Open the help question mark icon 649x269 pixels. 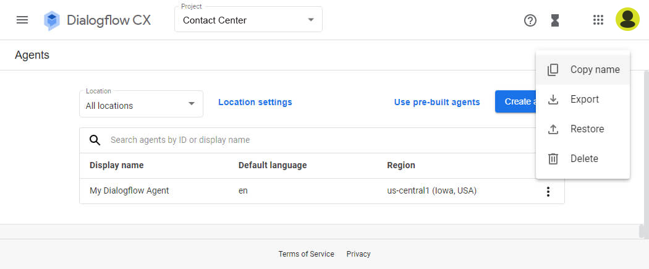click(x=530, y=20)
